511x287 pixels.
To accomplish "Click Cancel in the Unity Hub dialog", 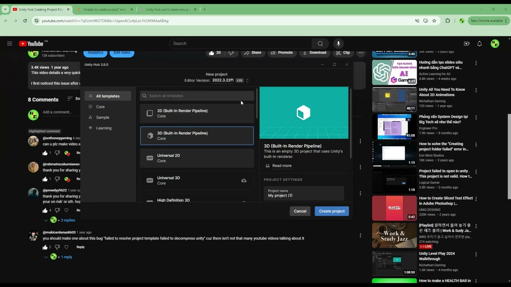I will 300,211.
